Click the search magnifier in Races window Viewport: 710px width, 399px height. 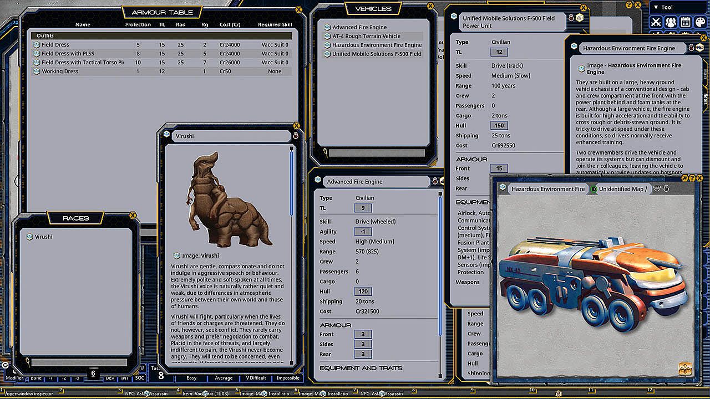coord(27,361)
